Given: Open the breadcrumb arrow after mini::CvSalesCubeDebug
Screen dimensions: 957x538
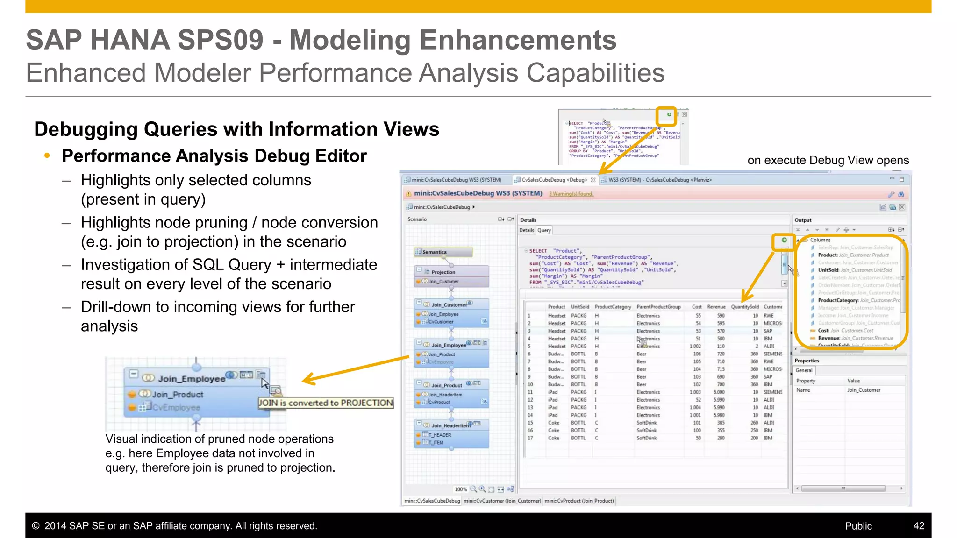Looking at the screenshot, I should (x=474, y=207).
